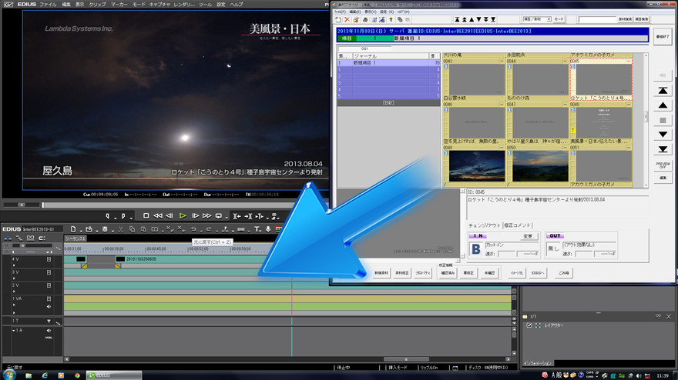Screen dimensions: 678x380
Task: Open 編集(E) menu in browser window
Action: [355, 12]
